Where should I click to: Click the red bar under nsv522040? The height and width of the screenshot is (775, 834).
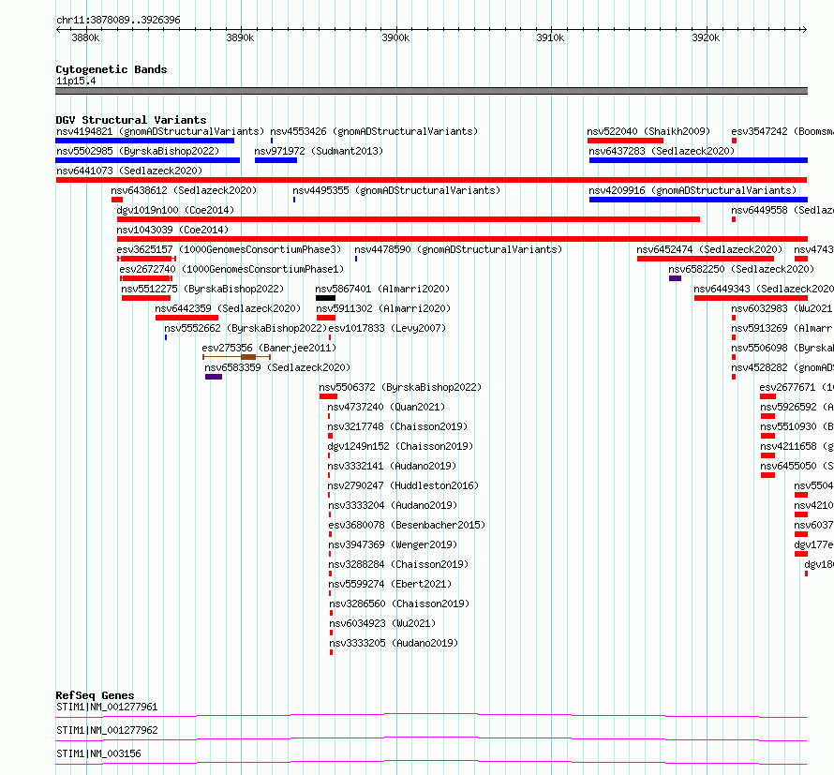(626, 141)
